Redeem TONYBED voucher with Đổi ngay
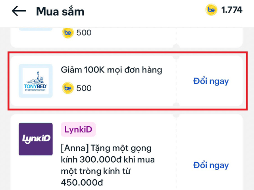 tap(211, 81)
